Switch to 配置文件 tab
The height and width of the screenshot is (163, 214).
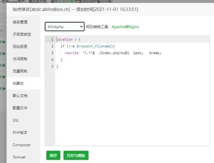tap(20, 108)
